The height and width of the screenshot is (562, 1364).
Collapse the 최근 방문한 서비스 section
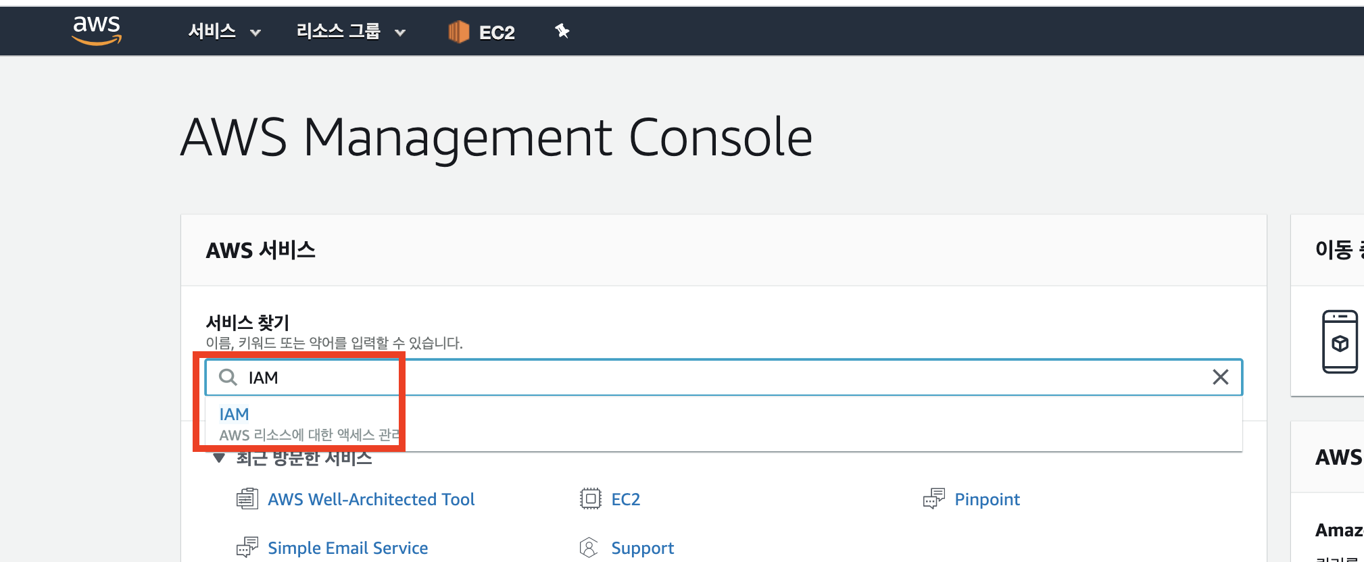tap(219, 459)
